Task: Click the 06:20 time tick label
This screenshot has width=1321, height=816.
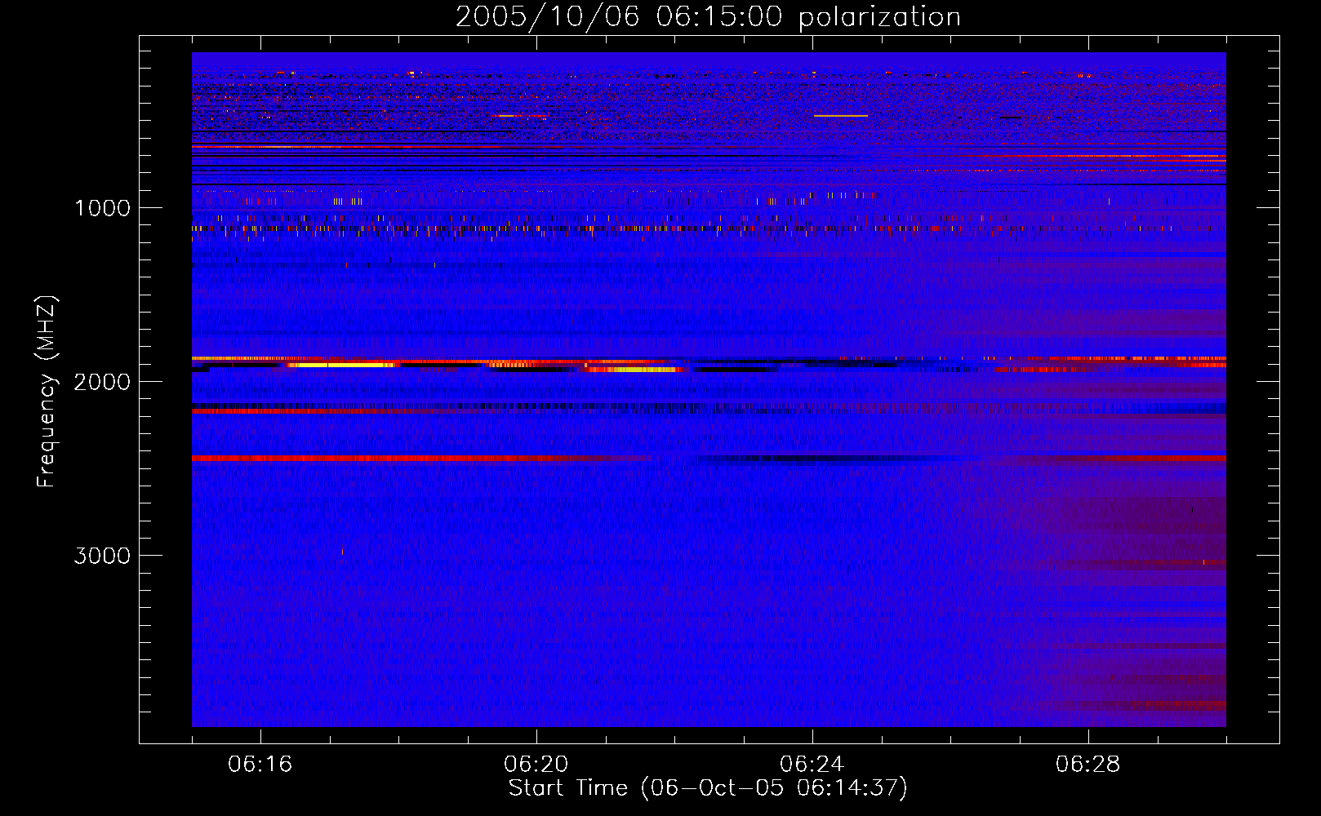Action: (x=536, y=765)
